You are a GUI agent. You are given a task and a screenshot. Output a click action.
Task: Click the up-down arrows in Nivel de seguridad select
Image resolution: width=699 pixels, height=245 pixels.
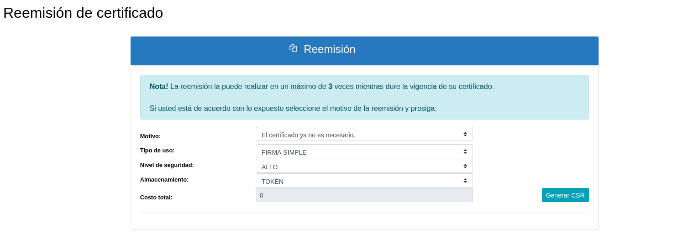465,166
